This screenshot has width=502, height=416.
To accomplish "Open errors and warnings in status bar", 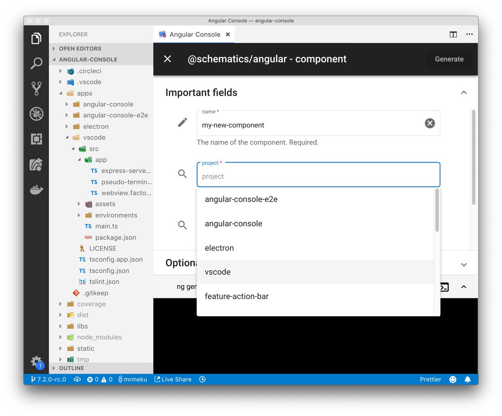I will click(x=100, y=379).
